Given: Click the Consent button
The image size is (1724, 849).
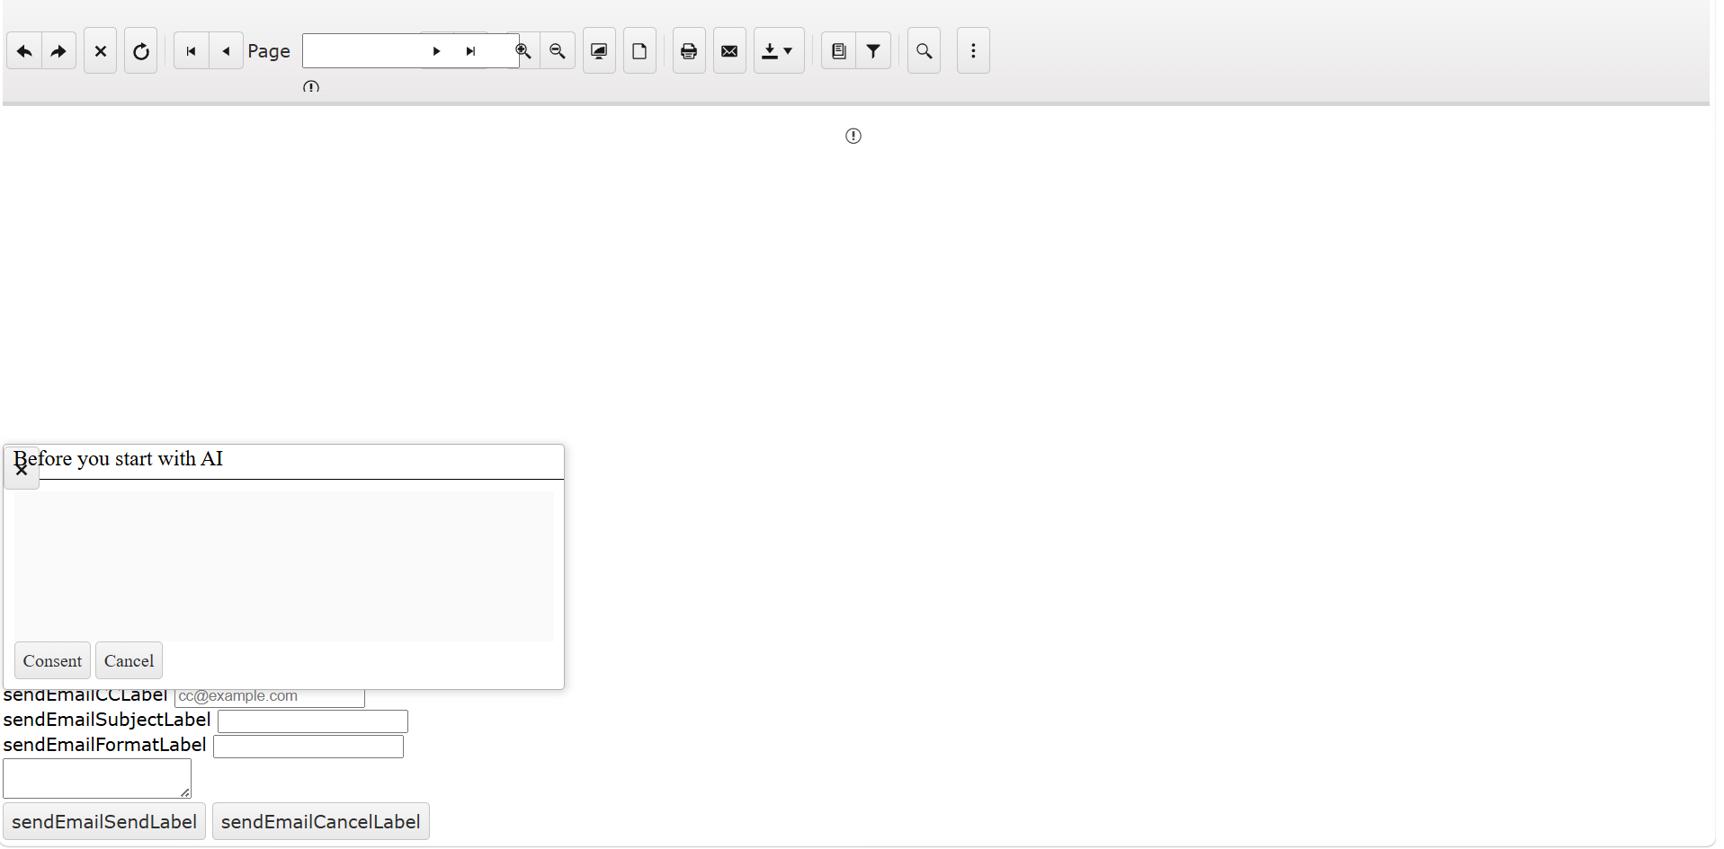Looking at the screenshot, I should [x=52, y=660].
